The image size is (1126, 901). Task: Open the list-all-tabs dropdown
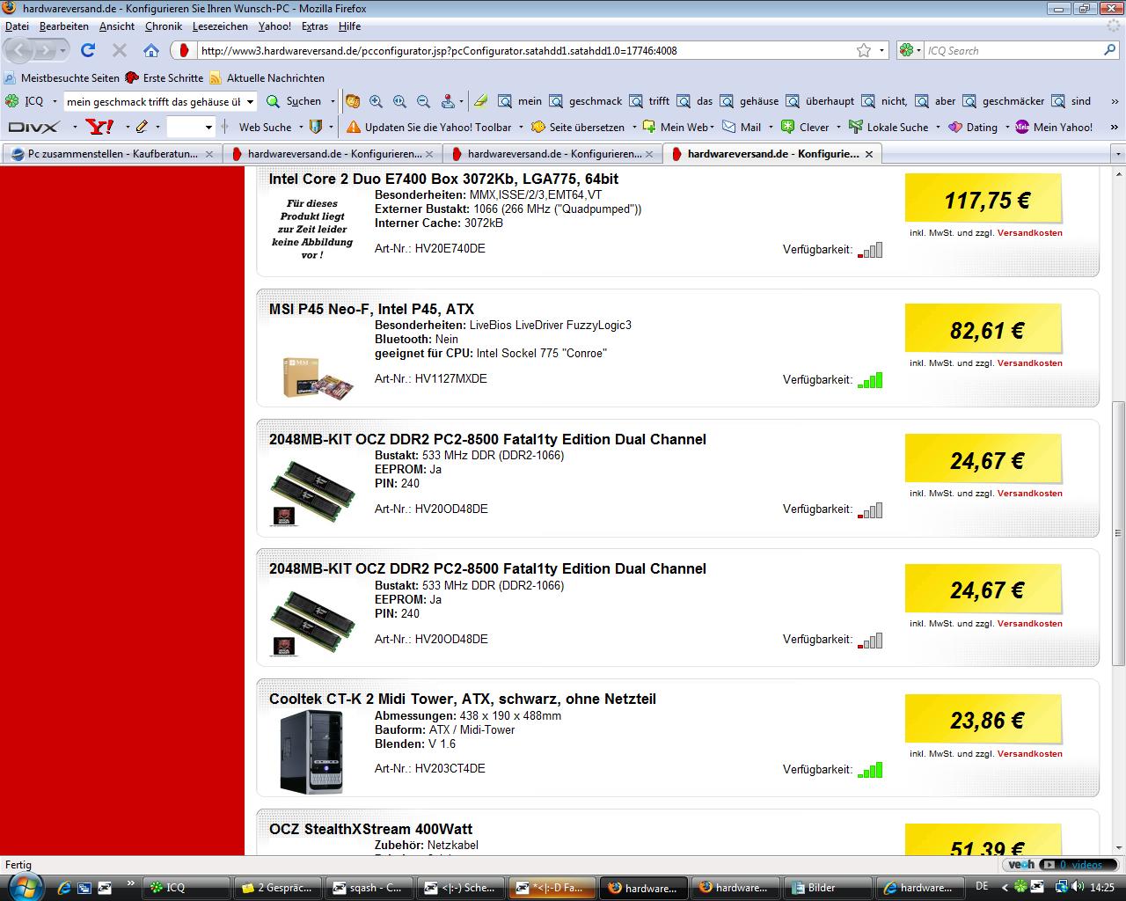pyautogui.click(x=1118, y=154)
